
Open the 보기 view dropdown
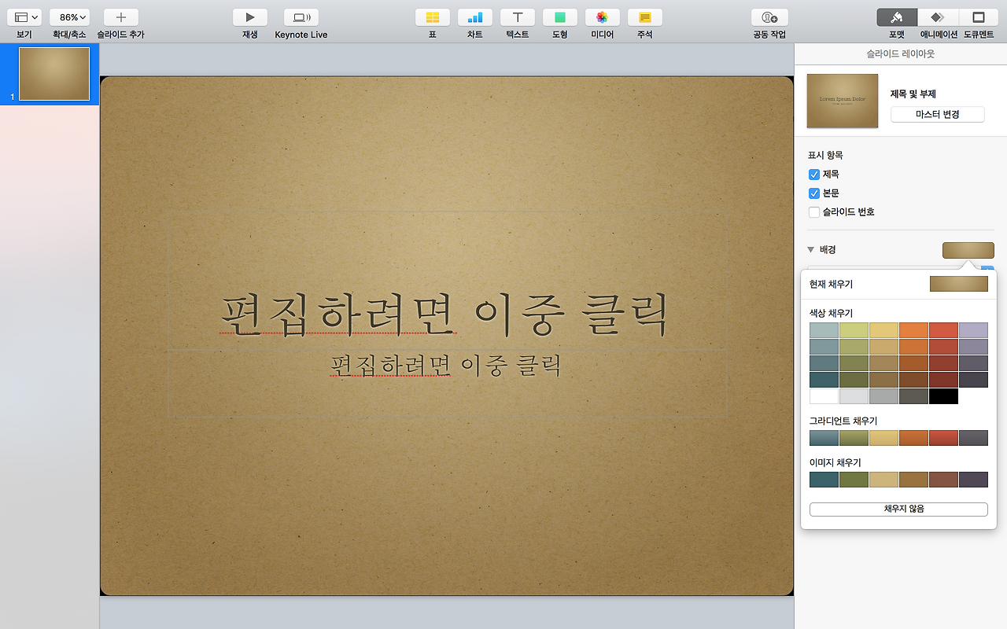24,17
